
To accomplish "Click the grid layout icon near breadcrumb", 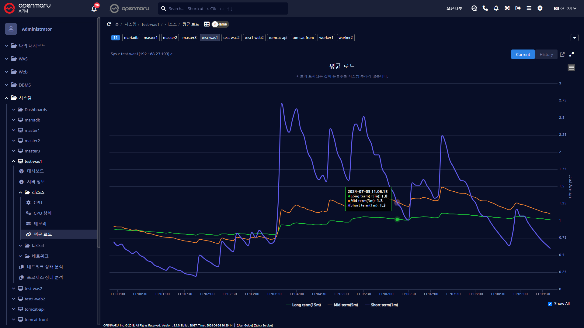I will (x=207, y=24).
